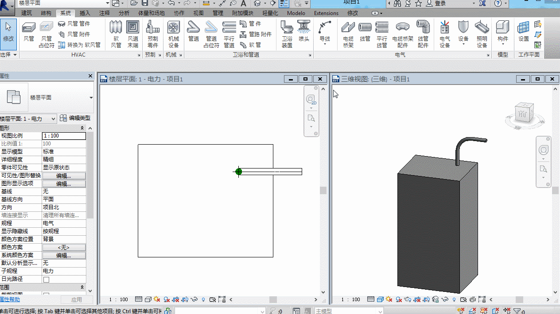The image size is (560, 314).
Task: Select the 电缆桥架 cable tray tool
Action: 348,34
